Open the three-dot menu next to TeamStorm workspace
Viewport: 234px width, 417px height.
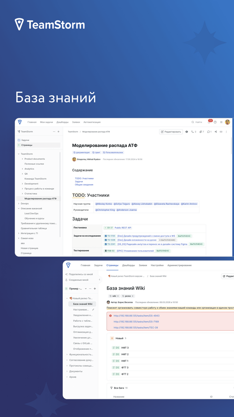54,131
